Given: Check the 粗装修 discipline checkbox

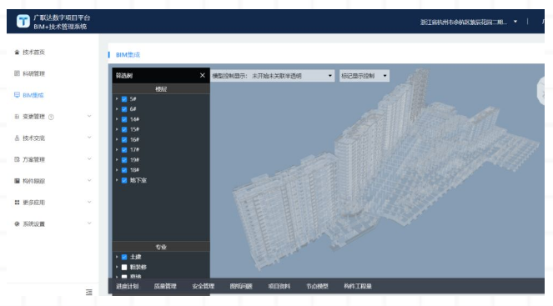Looking at the screenshot, I should [x=124, y=267].
